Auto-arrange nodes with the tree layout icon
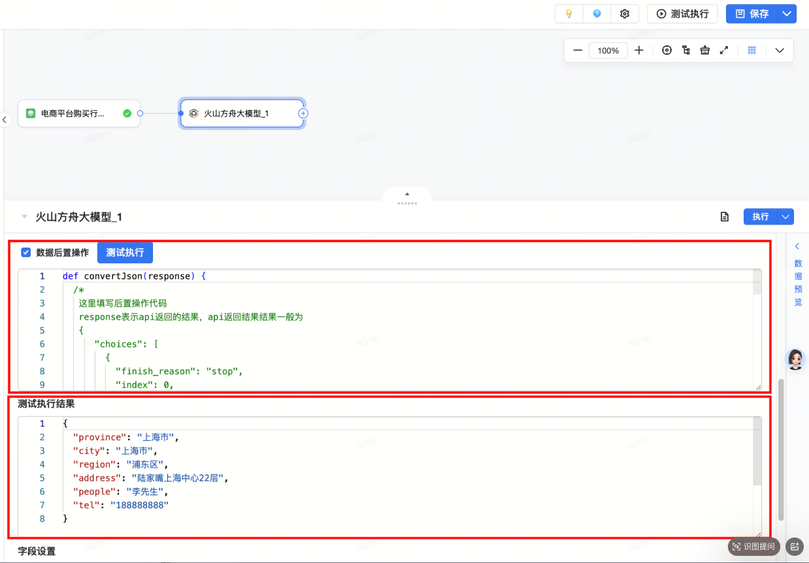Image resolution: width=809 pixels, height=563 pixels. coord(685,50)
